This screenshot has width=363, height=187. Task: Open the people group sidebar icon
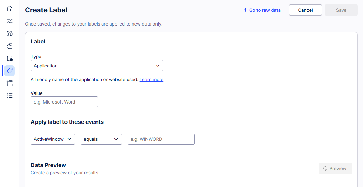[10, 33]
